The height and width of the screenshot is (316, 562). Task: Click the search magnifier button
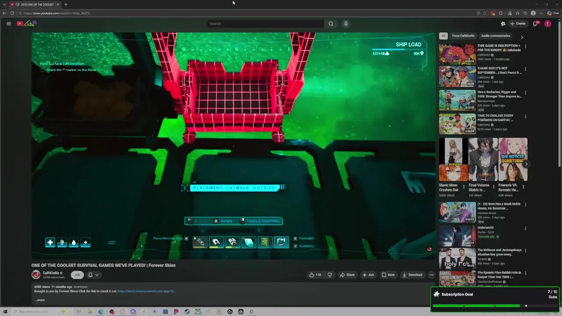pos(331,24)
